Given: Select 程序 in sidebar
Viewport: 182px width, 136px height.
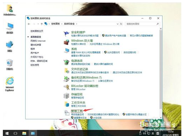Looking at the screenshot, I should 33,49.
